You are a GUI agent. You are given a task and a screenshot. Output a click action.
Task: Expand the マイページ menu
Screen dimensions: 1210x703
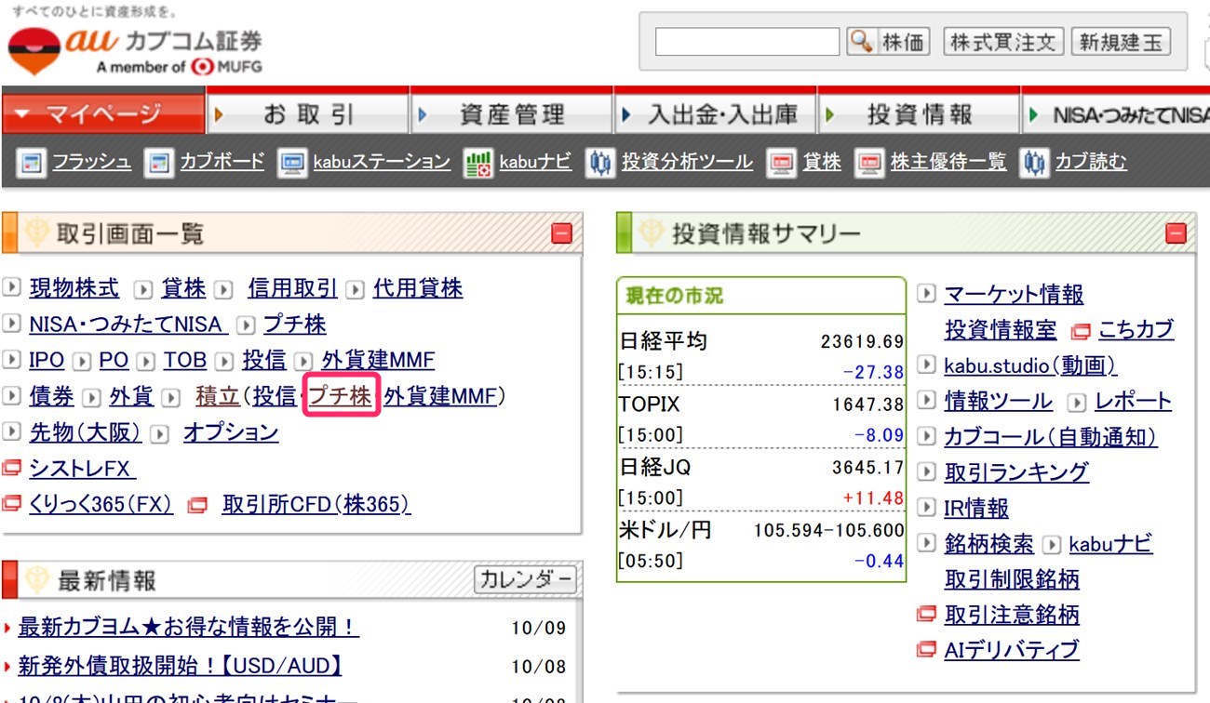coord(103,114)
